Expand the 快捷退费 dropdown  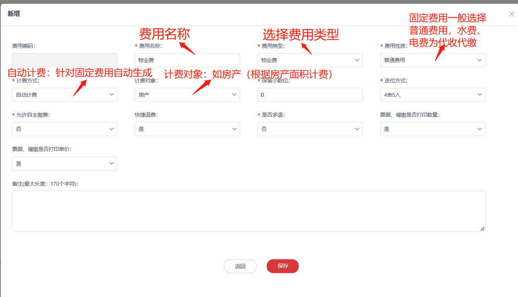(187, 129)
